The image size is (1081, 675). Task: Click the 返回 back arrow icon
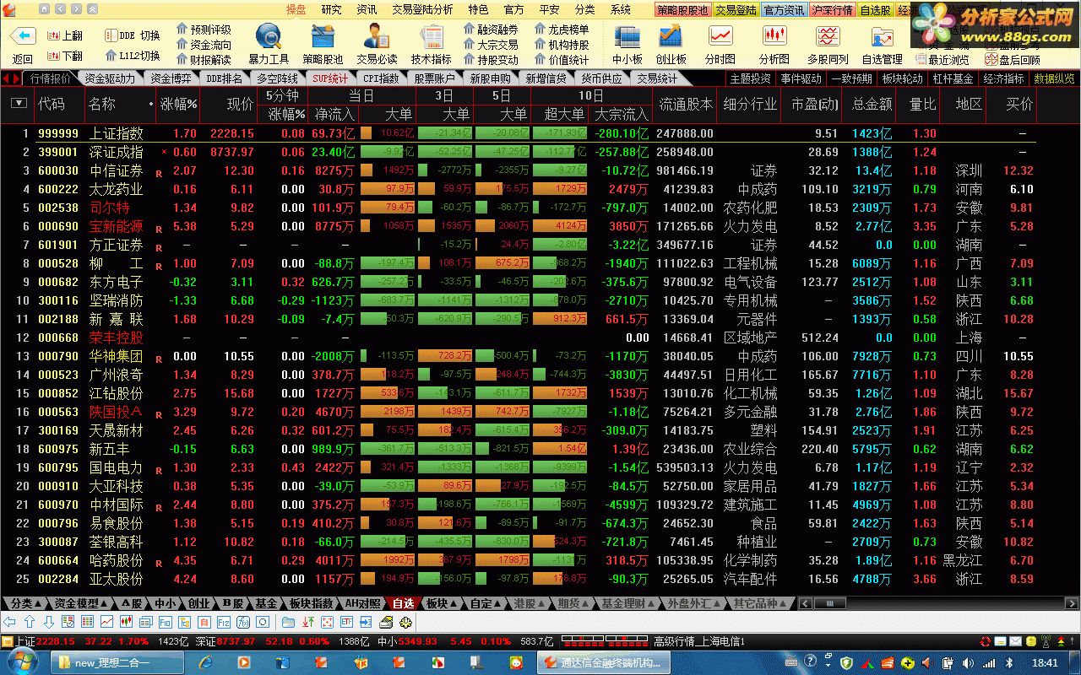click(x=23, y=36)
